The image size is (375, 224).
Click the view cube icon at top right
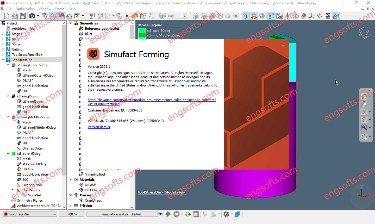point(364,33)
